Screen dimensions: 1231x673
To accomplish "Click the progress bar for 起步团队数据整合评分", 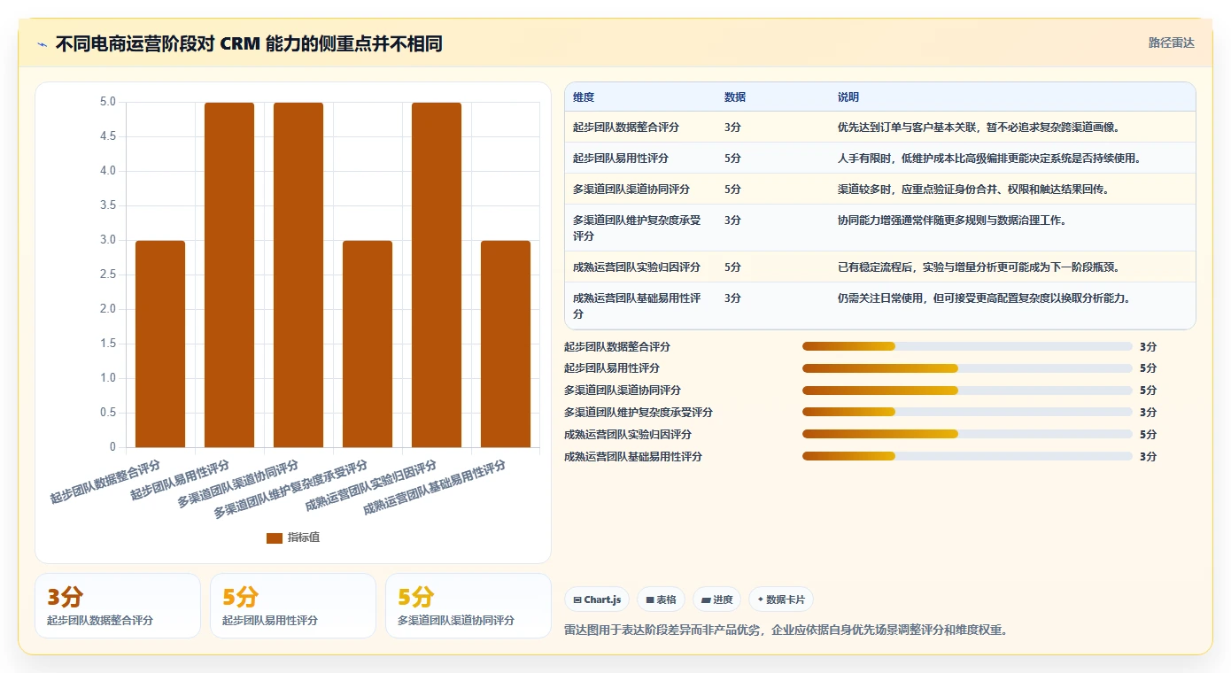I will [x=967, y=346].
